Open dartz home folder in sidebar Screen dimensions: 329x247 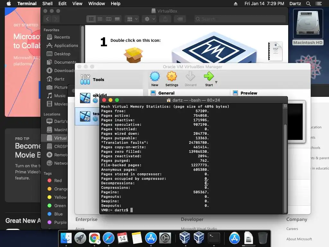point(56,79)
